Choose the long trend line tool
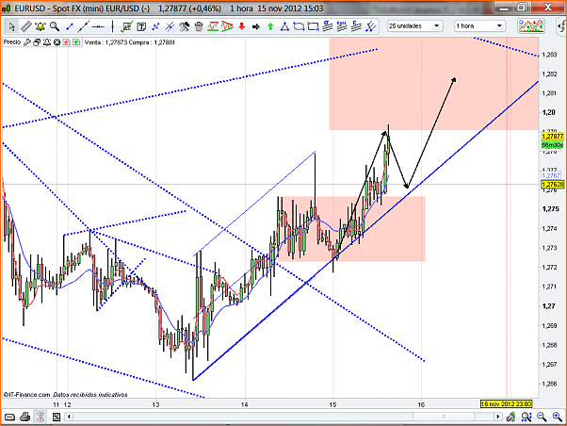 click(84, 26)
